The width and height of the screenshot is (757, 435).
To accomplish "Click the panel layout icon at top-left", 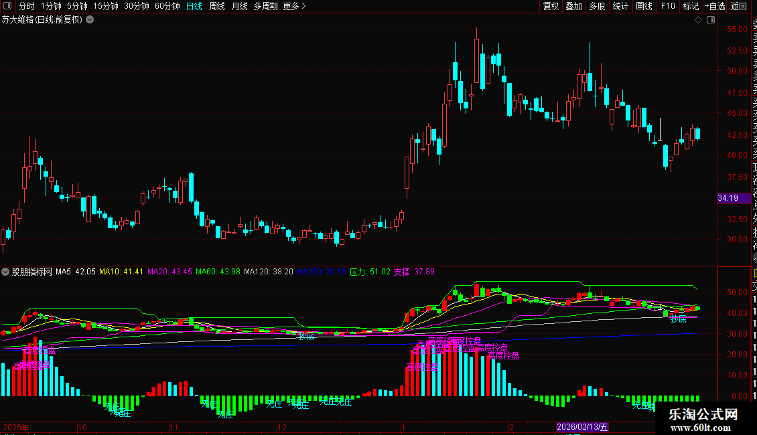I will pyautogui.click(x=7, y=6).
